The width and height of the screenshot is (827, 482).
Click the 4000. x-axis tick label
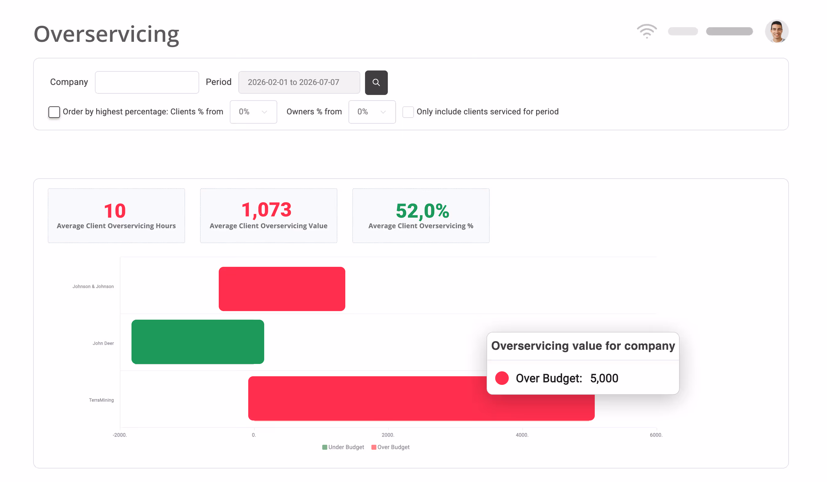522,435
